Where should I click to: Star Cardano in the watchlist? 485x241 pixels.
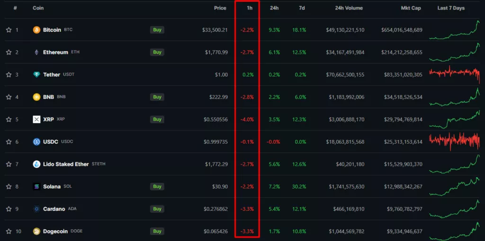click(x=9, y=209)
